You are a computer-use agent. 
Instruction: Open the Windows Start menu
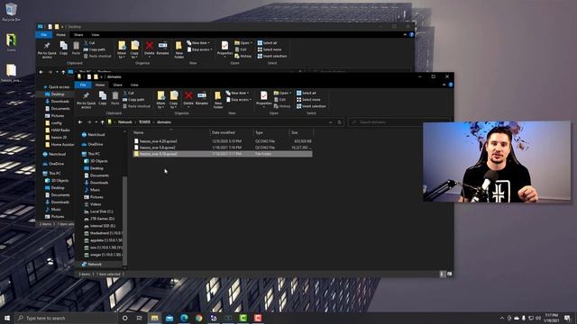(7, 318)
